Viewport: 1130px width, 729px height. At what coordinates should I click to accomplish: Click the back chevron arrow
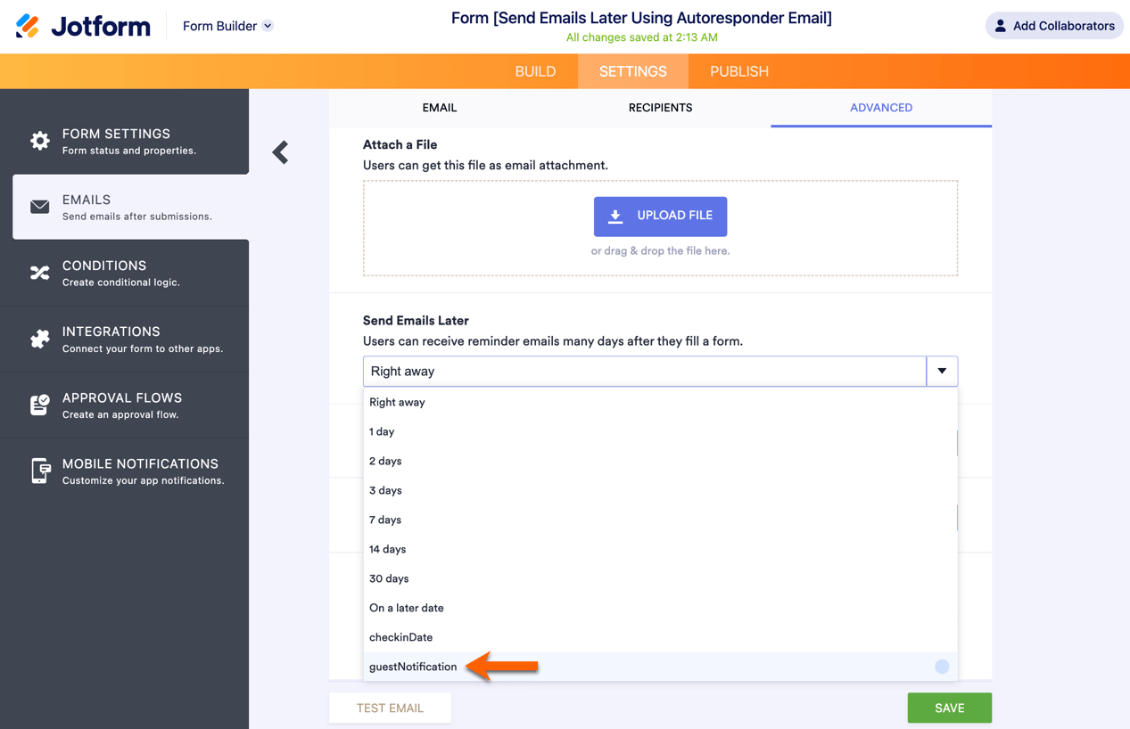point(281,152)
